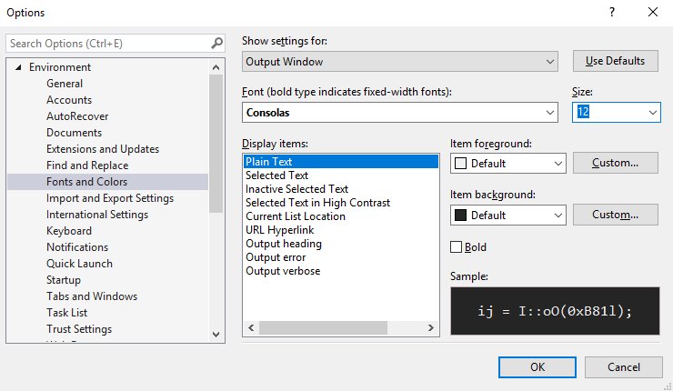The height and width of the screenshot is (391, 673).
Task: Click the tree vertical scrollbar thumb
Action: point(216,144)
